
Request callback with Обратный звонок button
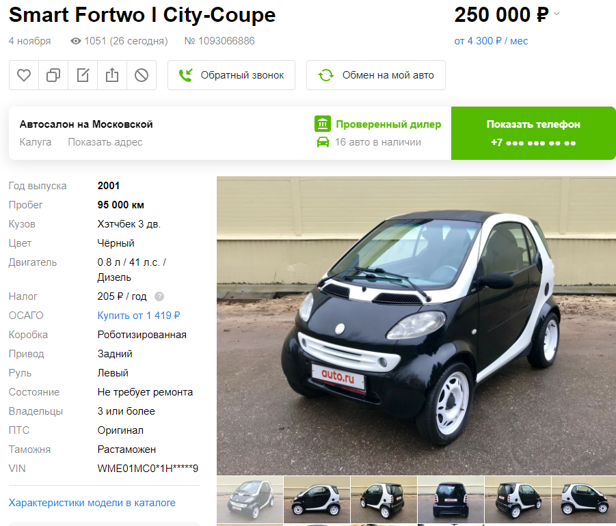(231, 75)
